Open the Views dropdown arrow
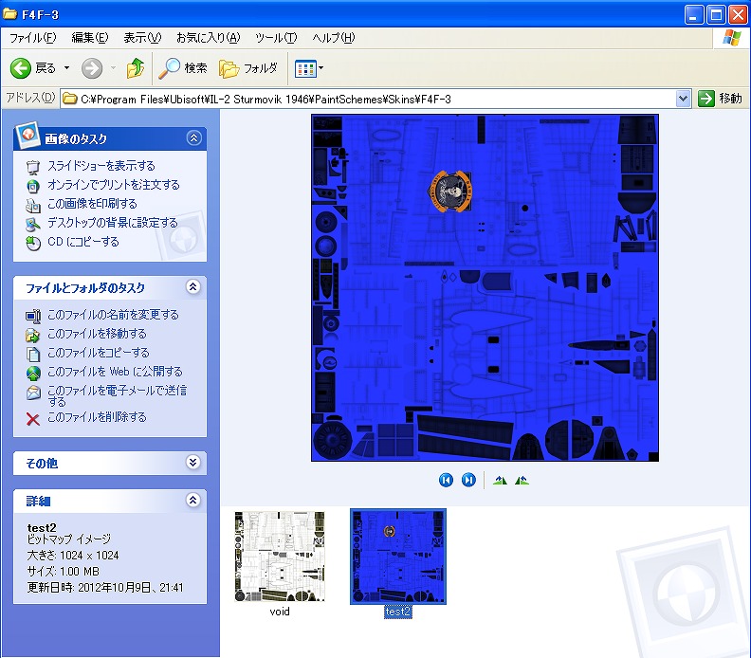Screen dimensions: 751x658 pos(321,68)
